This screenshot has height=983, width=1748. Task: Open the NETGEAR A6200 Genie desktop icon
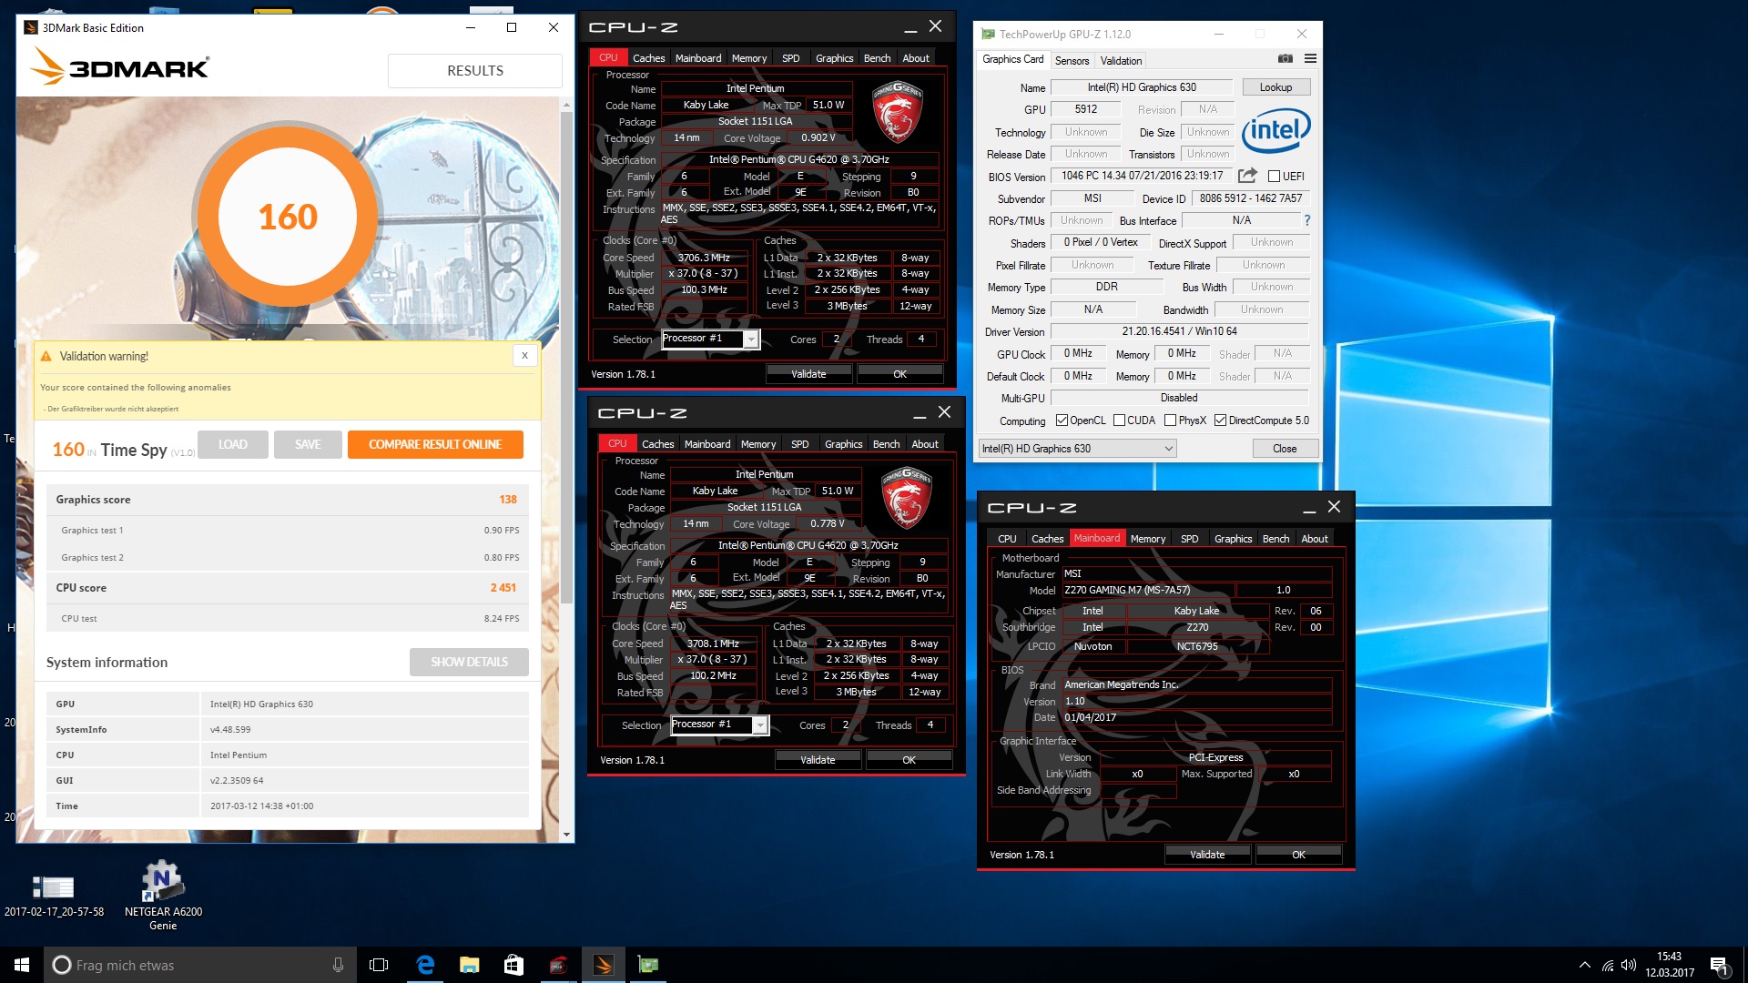[163, 896]
